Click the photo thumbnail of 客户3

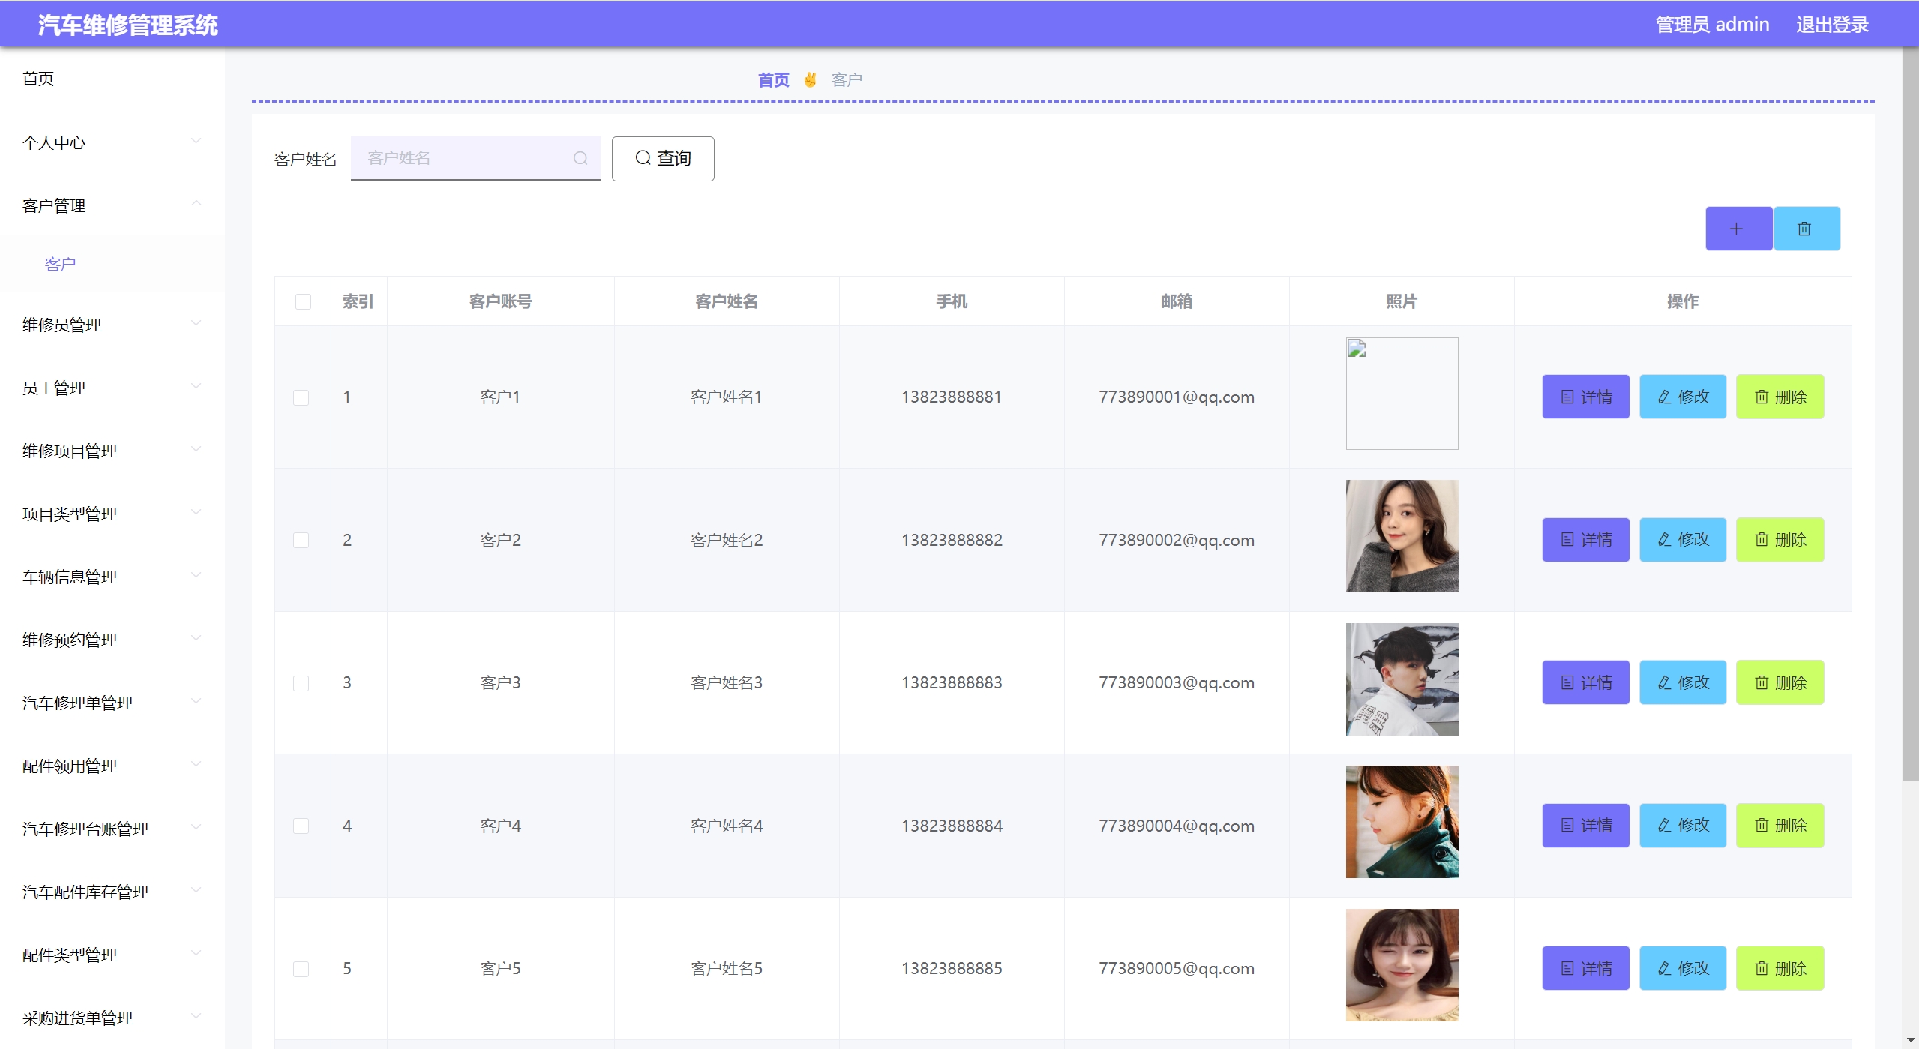pyautogui.click(x=1401, y=679)
